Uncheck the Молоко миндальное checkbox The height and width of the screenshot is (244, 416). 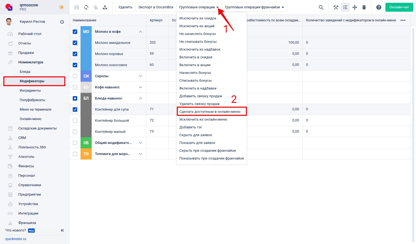pyautogui.click(x=75, y=43)
